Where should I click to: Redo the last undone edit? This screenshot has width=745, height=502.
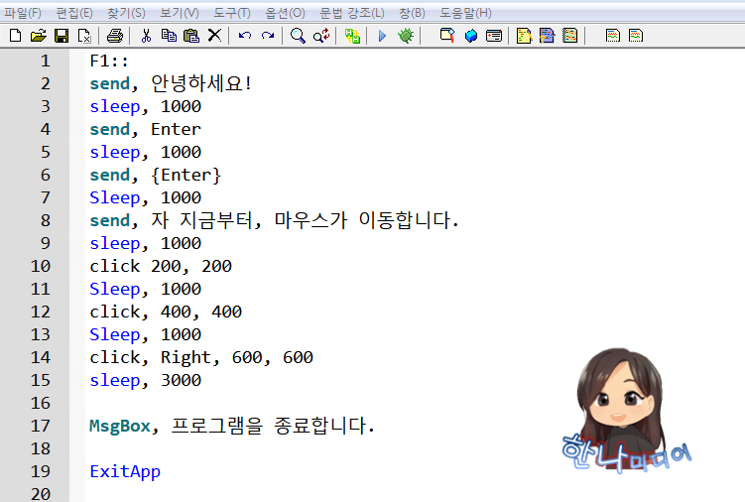(x=268, y=36)
